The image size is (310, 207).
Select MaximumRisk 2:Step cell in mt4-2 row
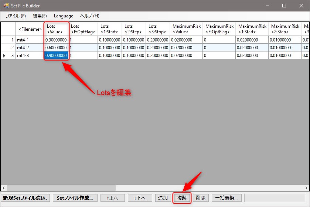[x=285, y=47]
